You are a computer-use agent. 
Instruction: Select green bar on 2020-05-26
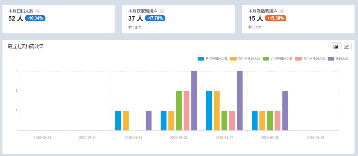[x=179, y=110]
